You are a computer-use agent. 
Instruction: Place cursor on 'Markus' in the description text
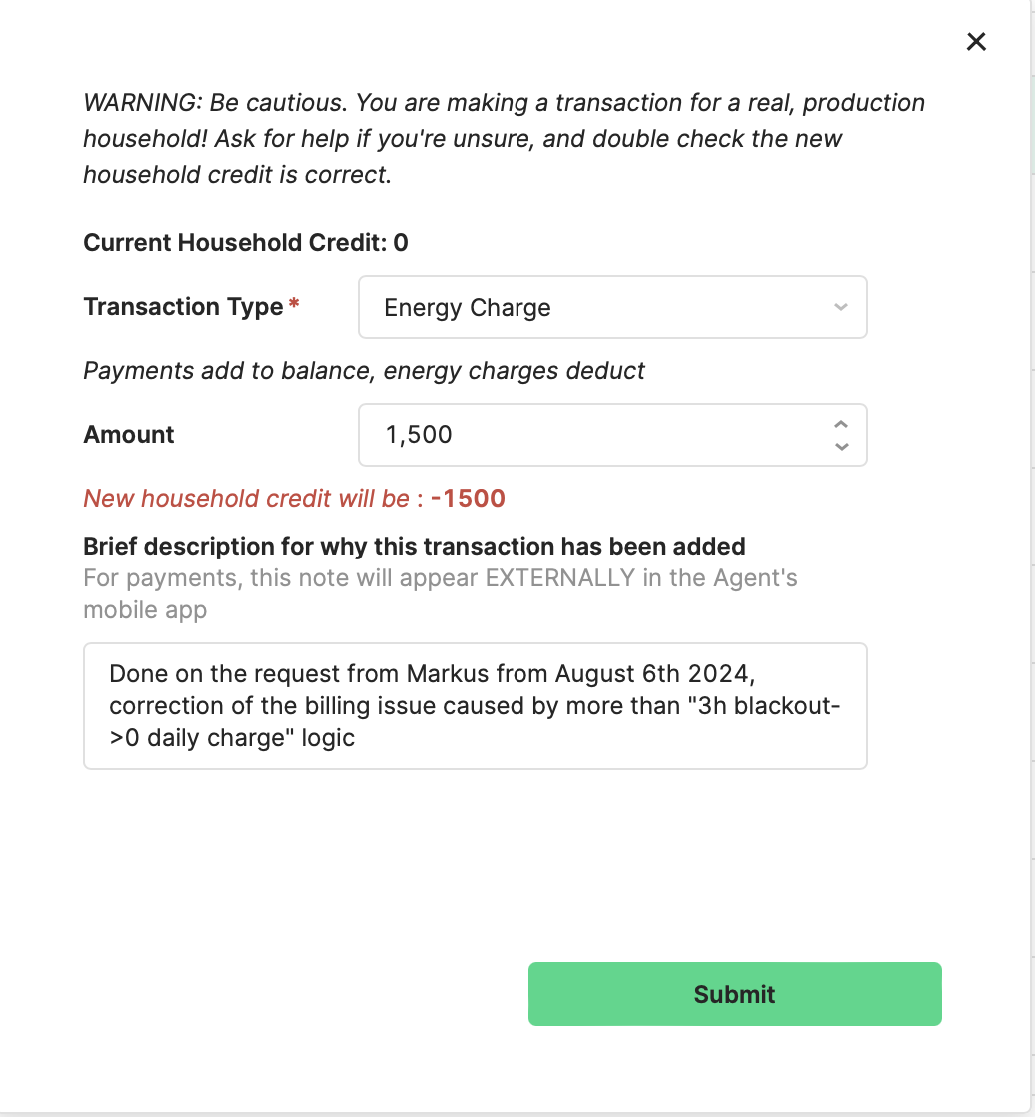[x=448, y=674]
